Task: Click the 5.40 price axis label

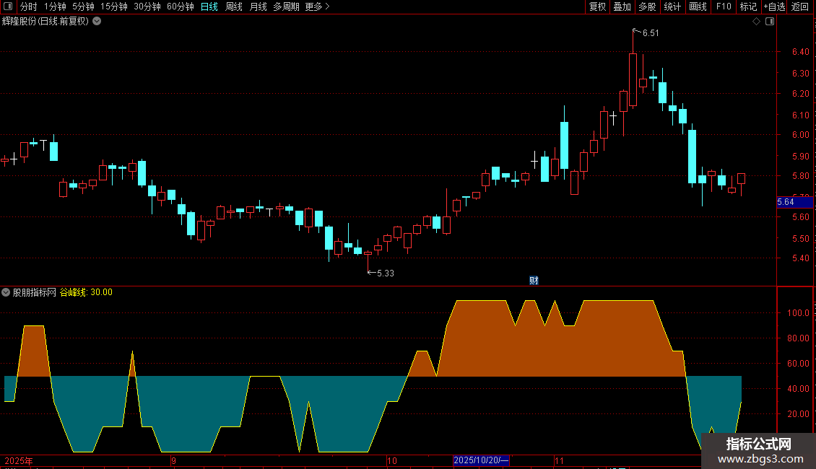Action: (800, 258)
